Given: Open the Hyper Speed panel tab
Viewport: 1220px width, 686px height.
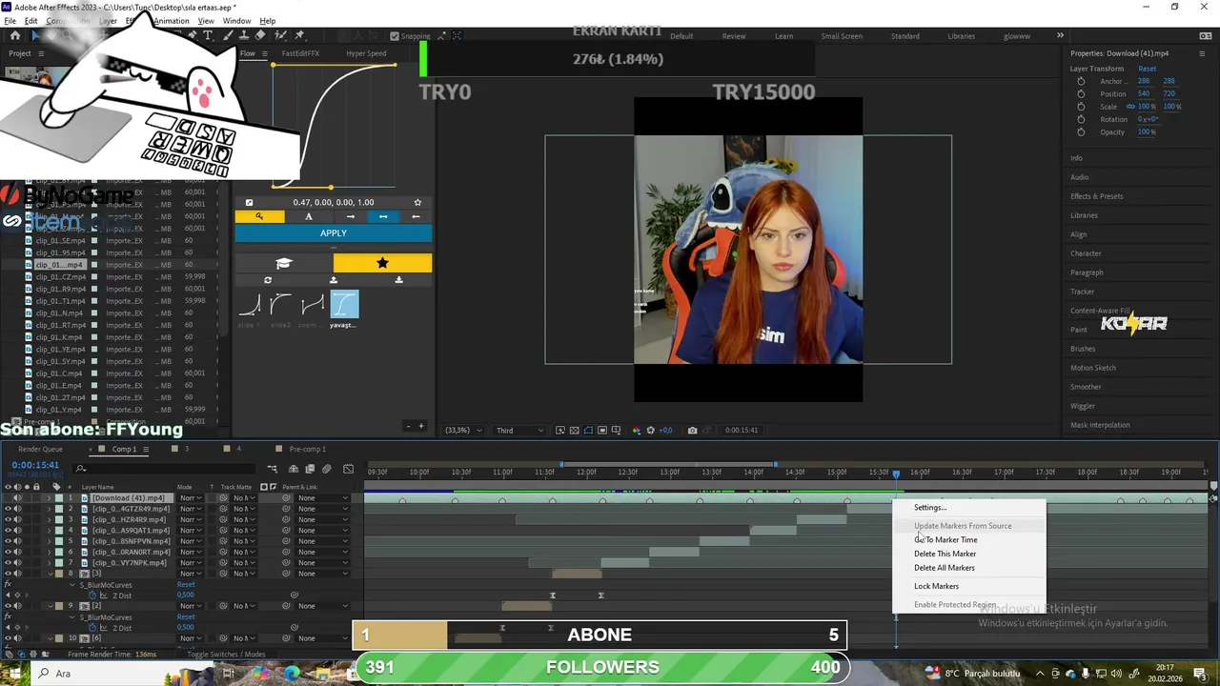Looking at the screenshot, I should pos(366,53).
